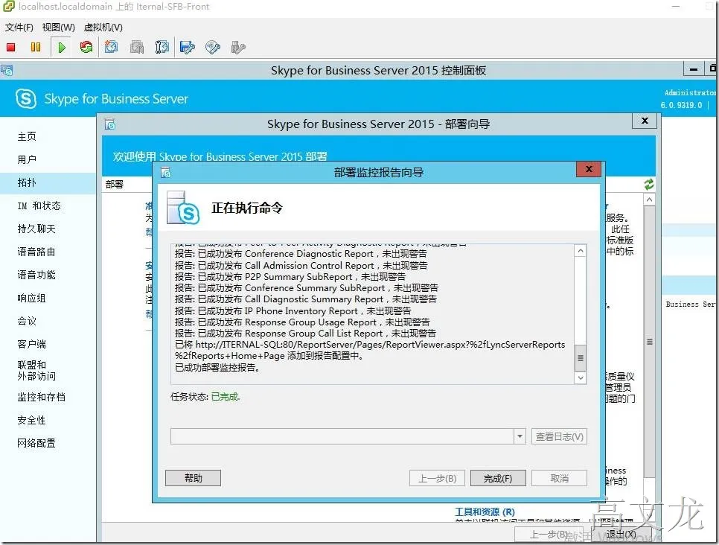The height and width of the screenshot is (545, 719).
Task: Select 联盟和外部访问 in the navigation
Action: click(x=36, y=370)
